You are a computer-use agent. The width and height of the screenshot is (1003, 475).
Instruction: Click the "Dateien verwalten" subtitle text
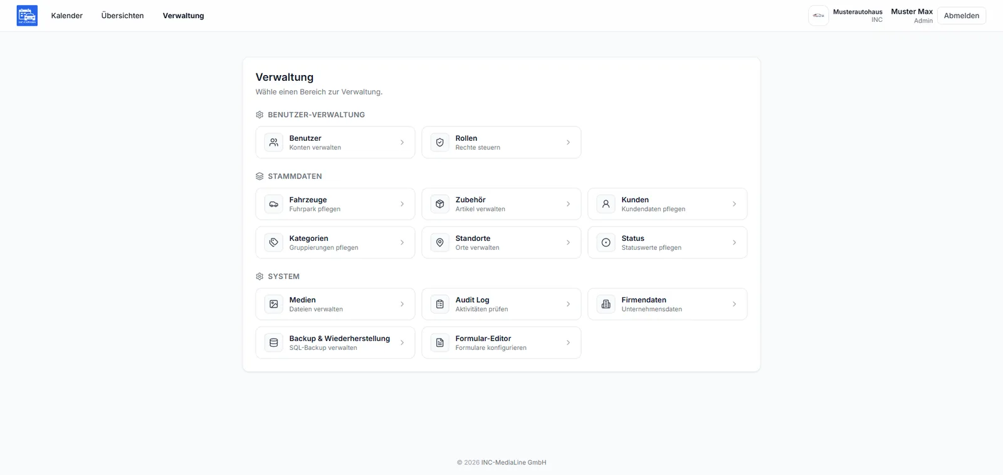pyautogui.click(x=317, y=309)
